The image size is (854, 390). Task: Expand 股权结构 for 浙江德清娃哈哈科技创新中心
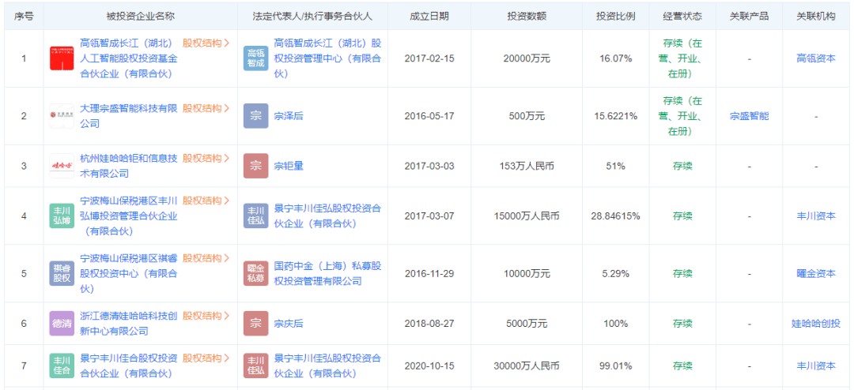(x=206, y=316)
